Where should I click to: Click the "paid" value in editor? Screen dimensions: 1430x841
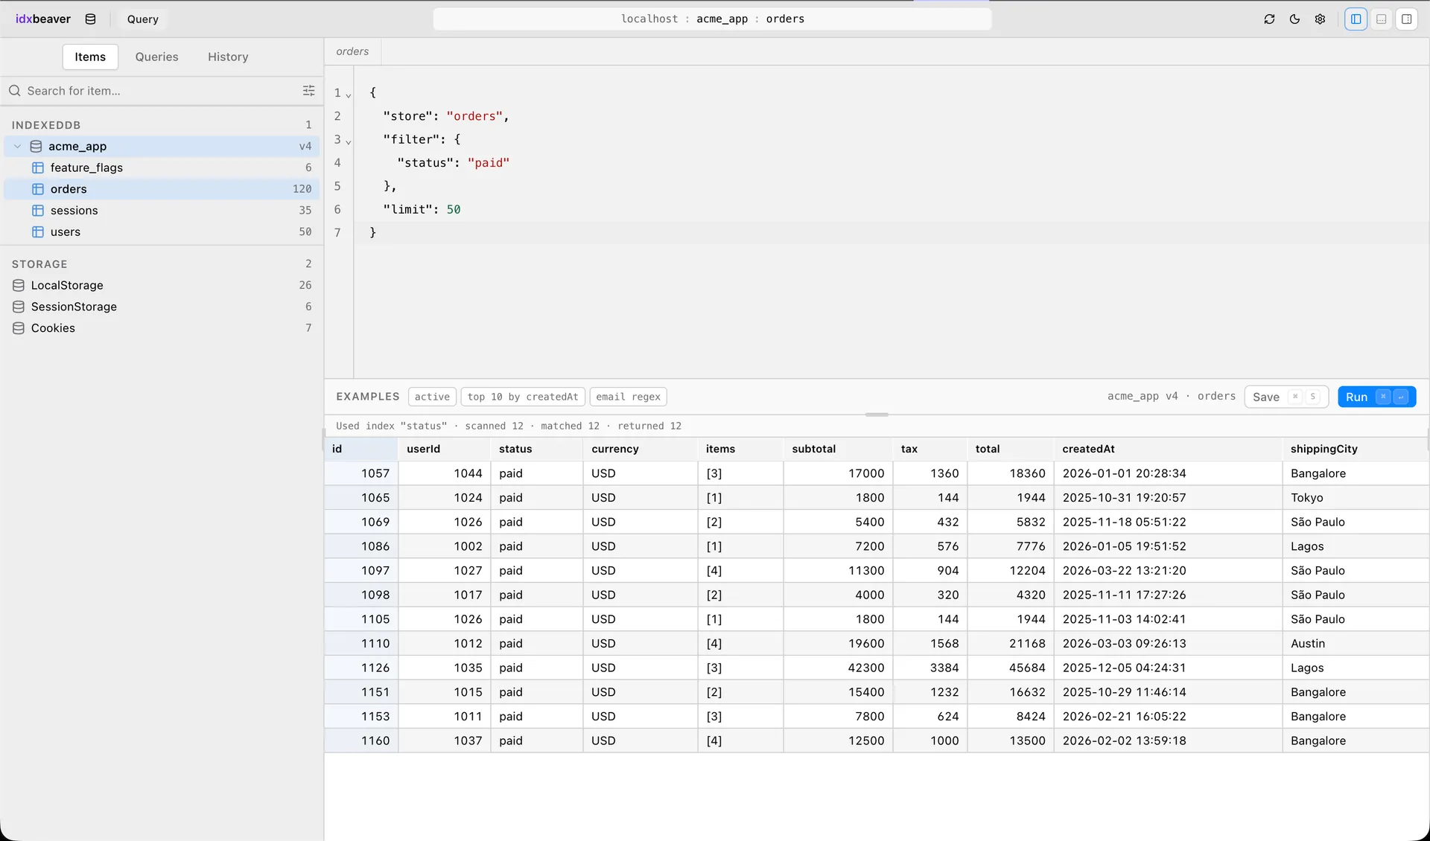(x=489, y=163)
